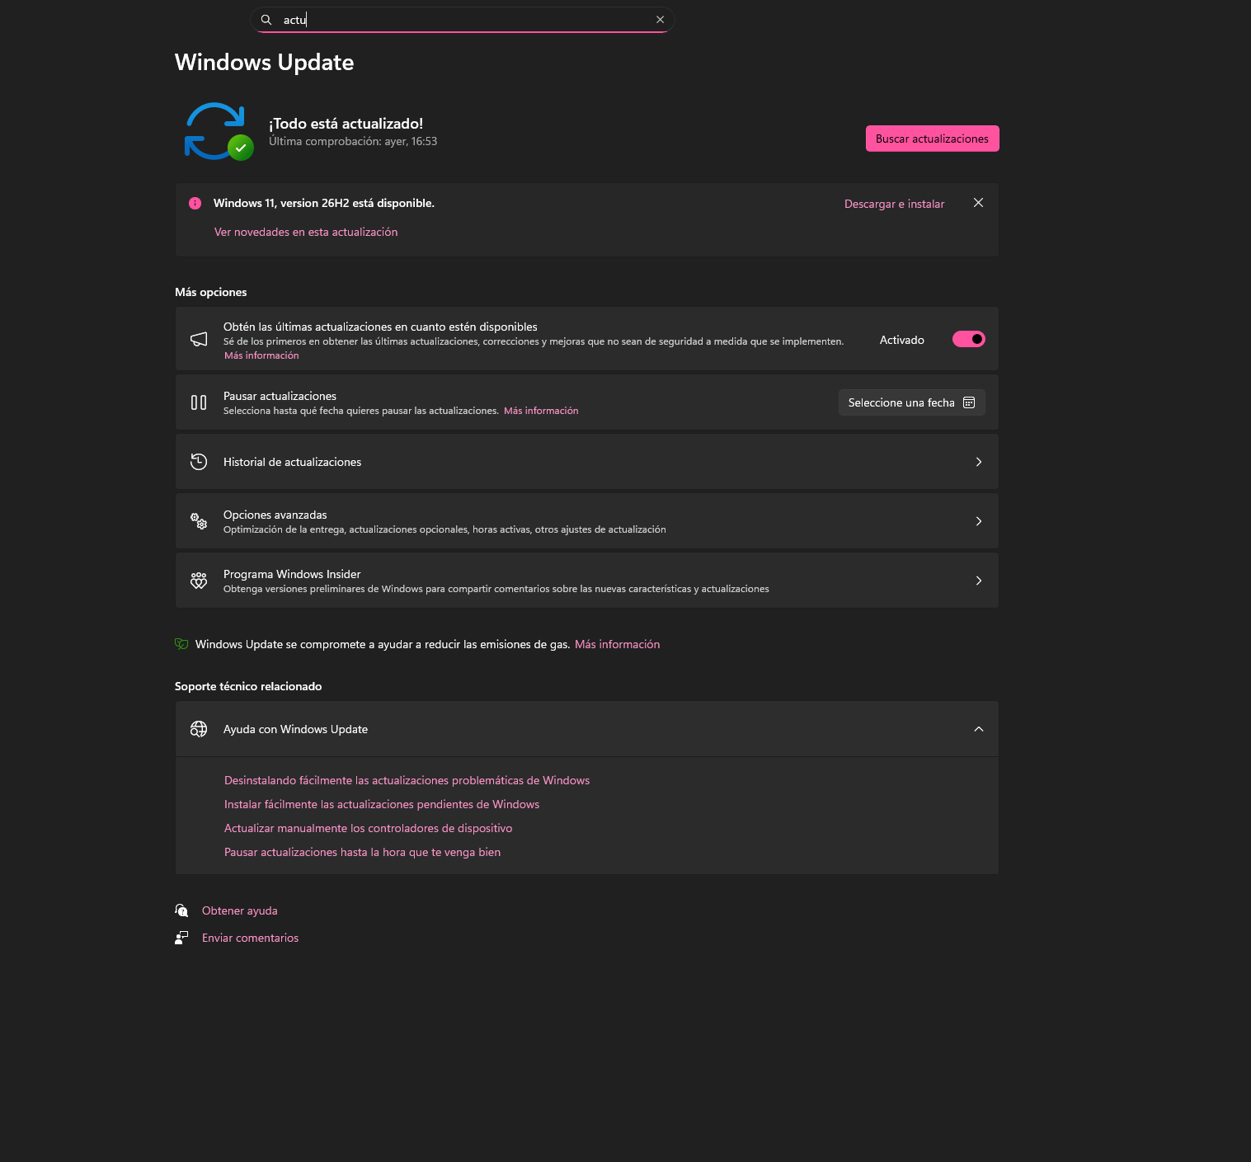
Task: Open Más información about gas emissions
Action: (x=617, y=644)
